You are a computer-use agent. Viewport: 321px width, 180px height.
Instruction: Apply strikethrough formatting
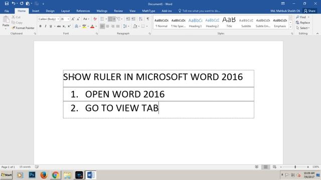point(59,26)
